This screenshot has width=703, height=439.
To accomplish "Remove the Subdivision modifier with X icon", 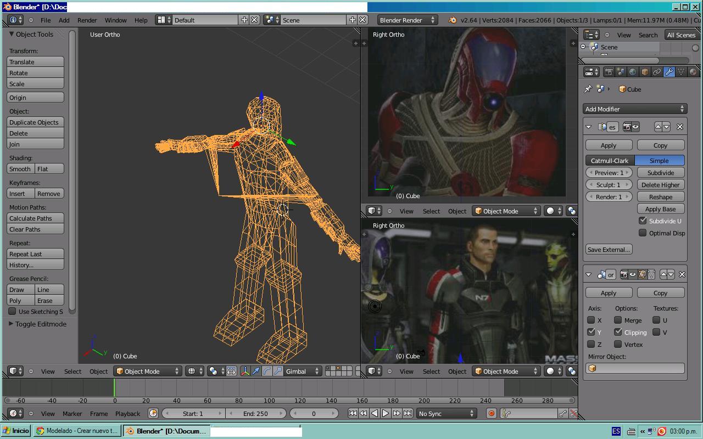I will coord(680,127).
